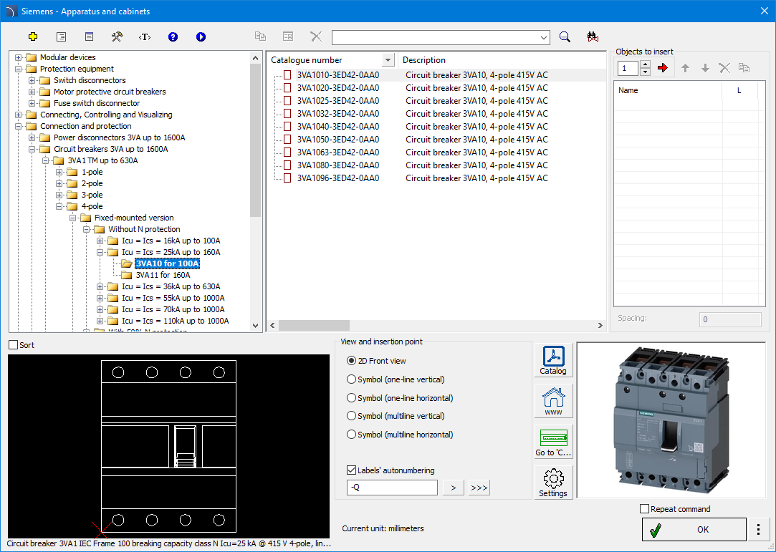Collapse the Icu = Ics = 25kA up to 160A node

(x=100, y=252)
